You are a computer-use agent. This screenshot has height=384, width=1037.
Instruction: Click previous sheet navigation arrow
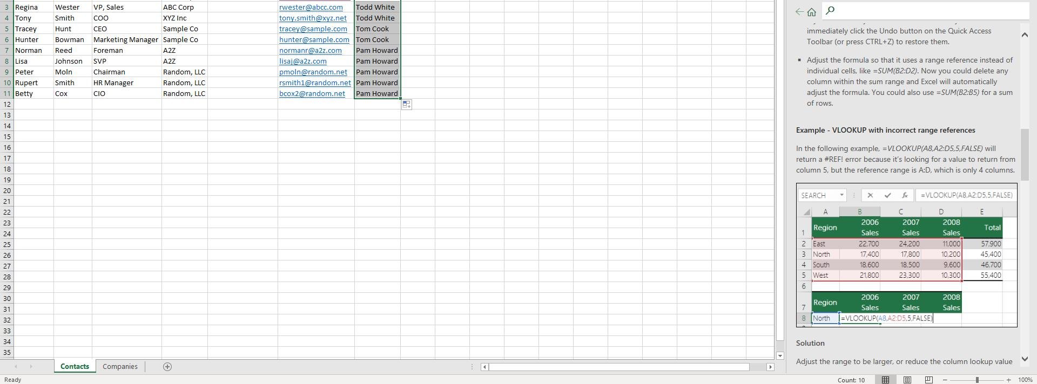16,367
